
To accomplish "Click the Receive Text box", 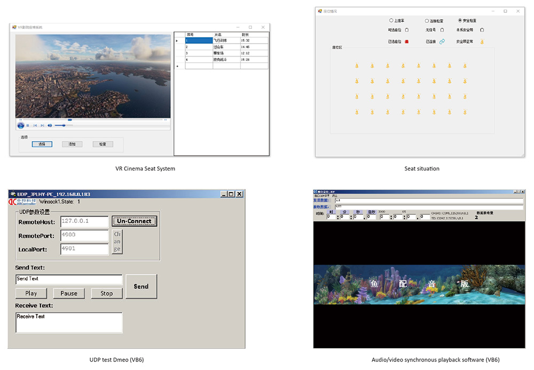I will pyautogui.click(x=69, y=323).
